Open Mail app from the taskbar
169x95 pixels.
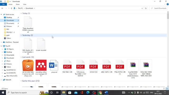click(x=76, y=93)
